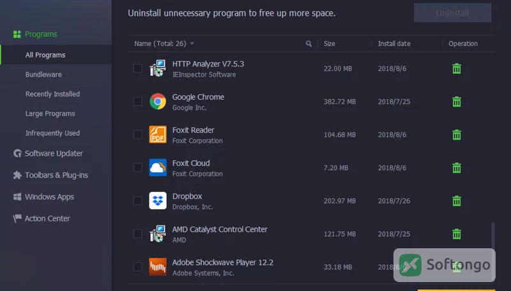
Task: Select the Foxit Reader checkbox
Action: [x=137, y=135]
